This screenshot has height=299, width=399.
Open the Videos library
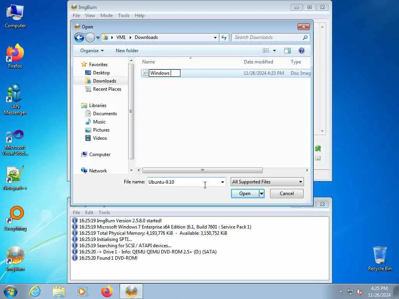tap(100, 138)
